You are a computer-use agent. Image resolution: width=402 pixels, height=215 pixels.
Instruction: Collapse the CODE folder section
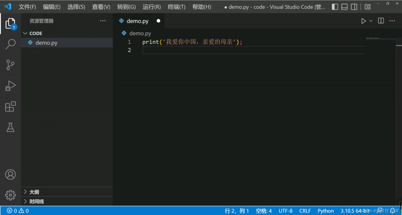pyautogui.click(x=67, y=33)
